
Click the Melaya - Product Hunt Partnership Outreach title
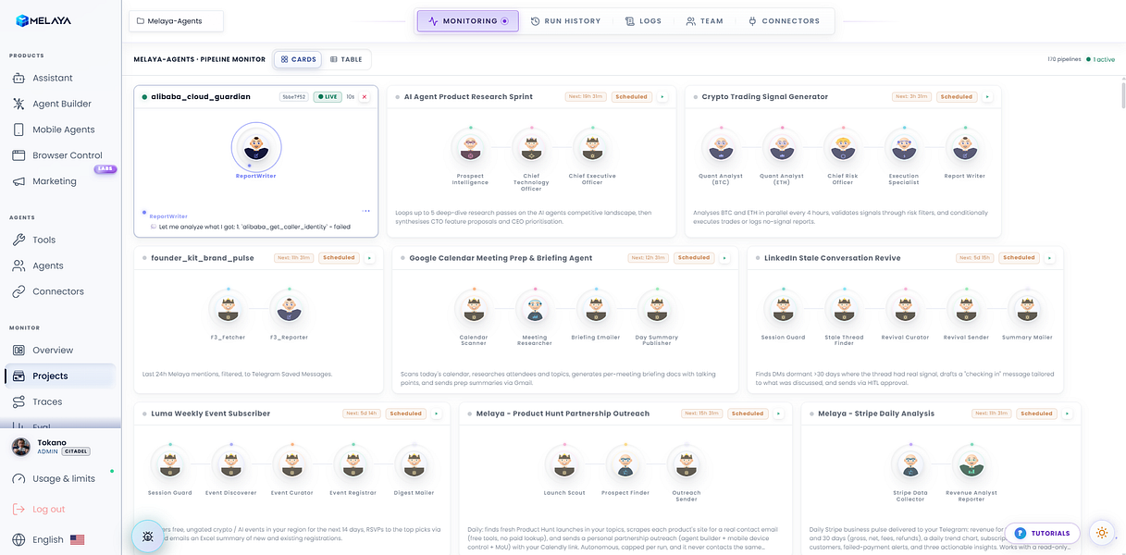click(x=563, y=413)
